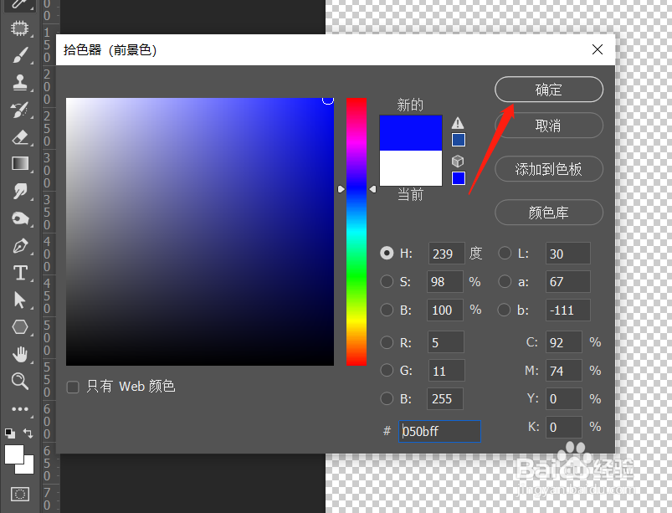This screenshot has height=513, width=672.
Task: Click the L value field
Action: [568, 254]
